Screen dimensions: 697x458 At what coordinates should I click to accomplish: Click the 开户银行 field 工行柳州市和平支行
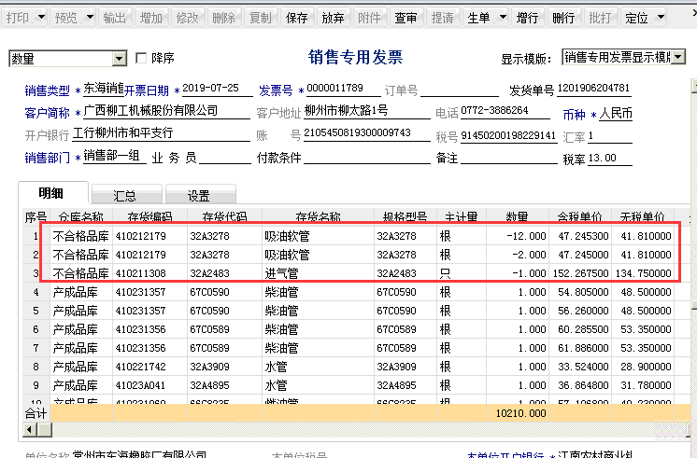coord(161,133)
